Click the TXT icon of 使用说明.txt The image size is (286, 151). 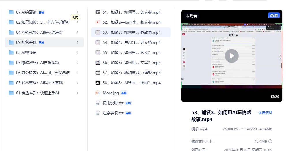(98, 103)
